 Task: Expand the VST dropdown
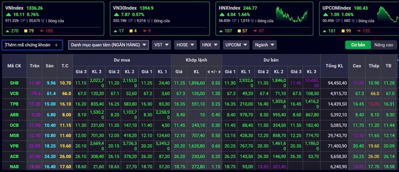pos(162,45)
